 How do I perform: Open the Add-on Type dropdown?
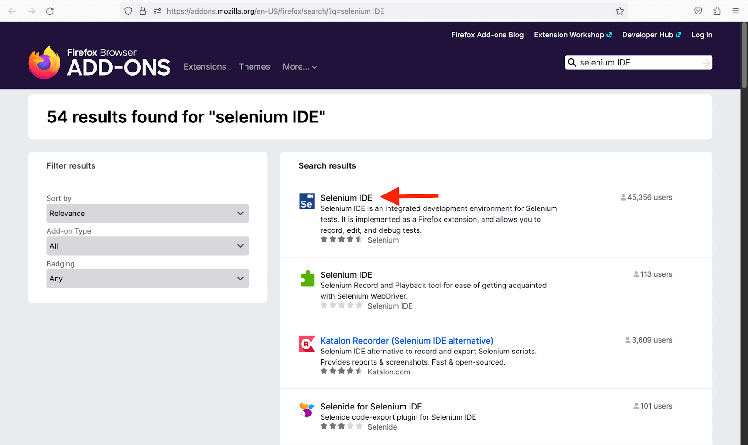(147, 246)
